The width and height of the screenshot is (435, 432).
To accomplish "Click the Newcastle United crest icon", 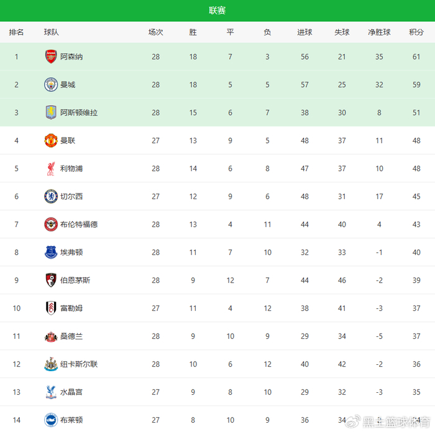I will [51, 364].
